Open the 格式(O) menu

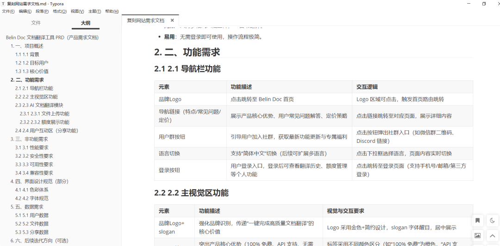[x=60, y=11]
